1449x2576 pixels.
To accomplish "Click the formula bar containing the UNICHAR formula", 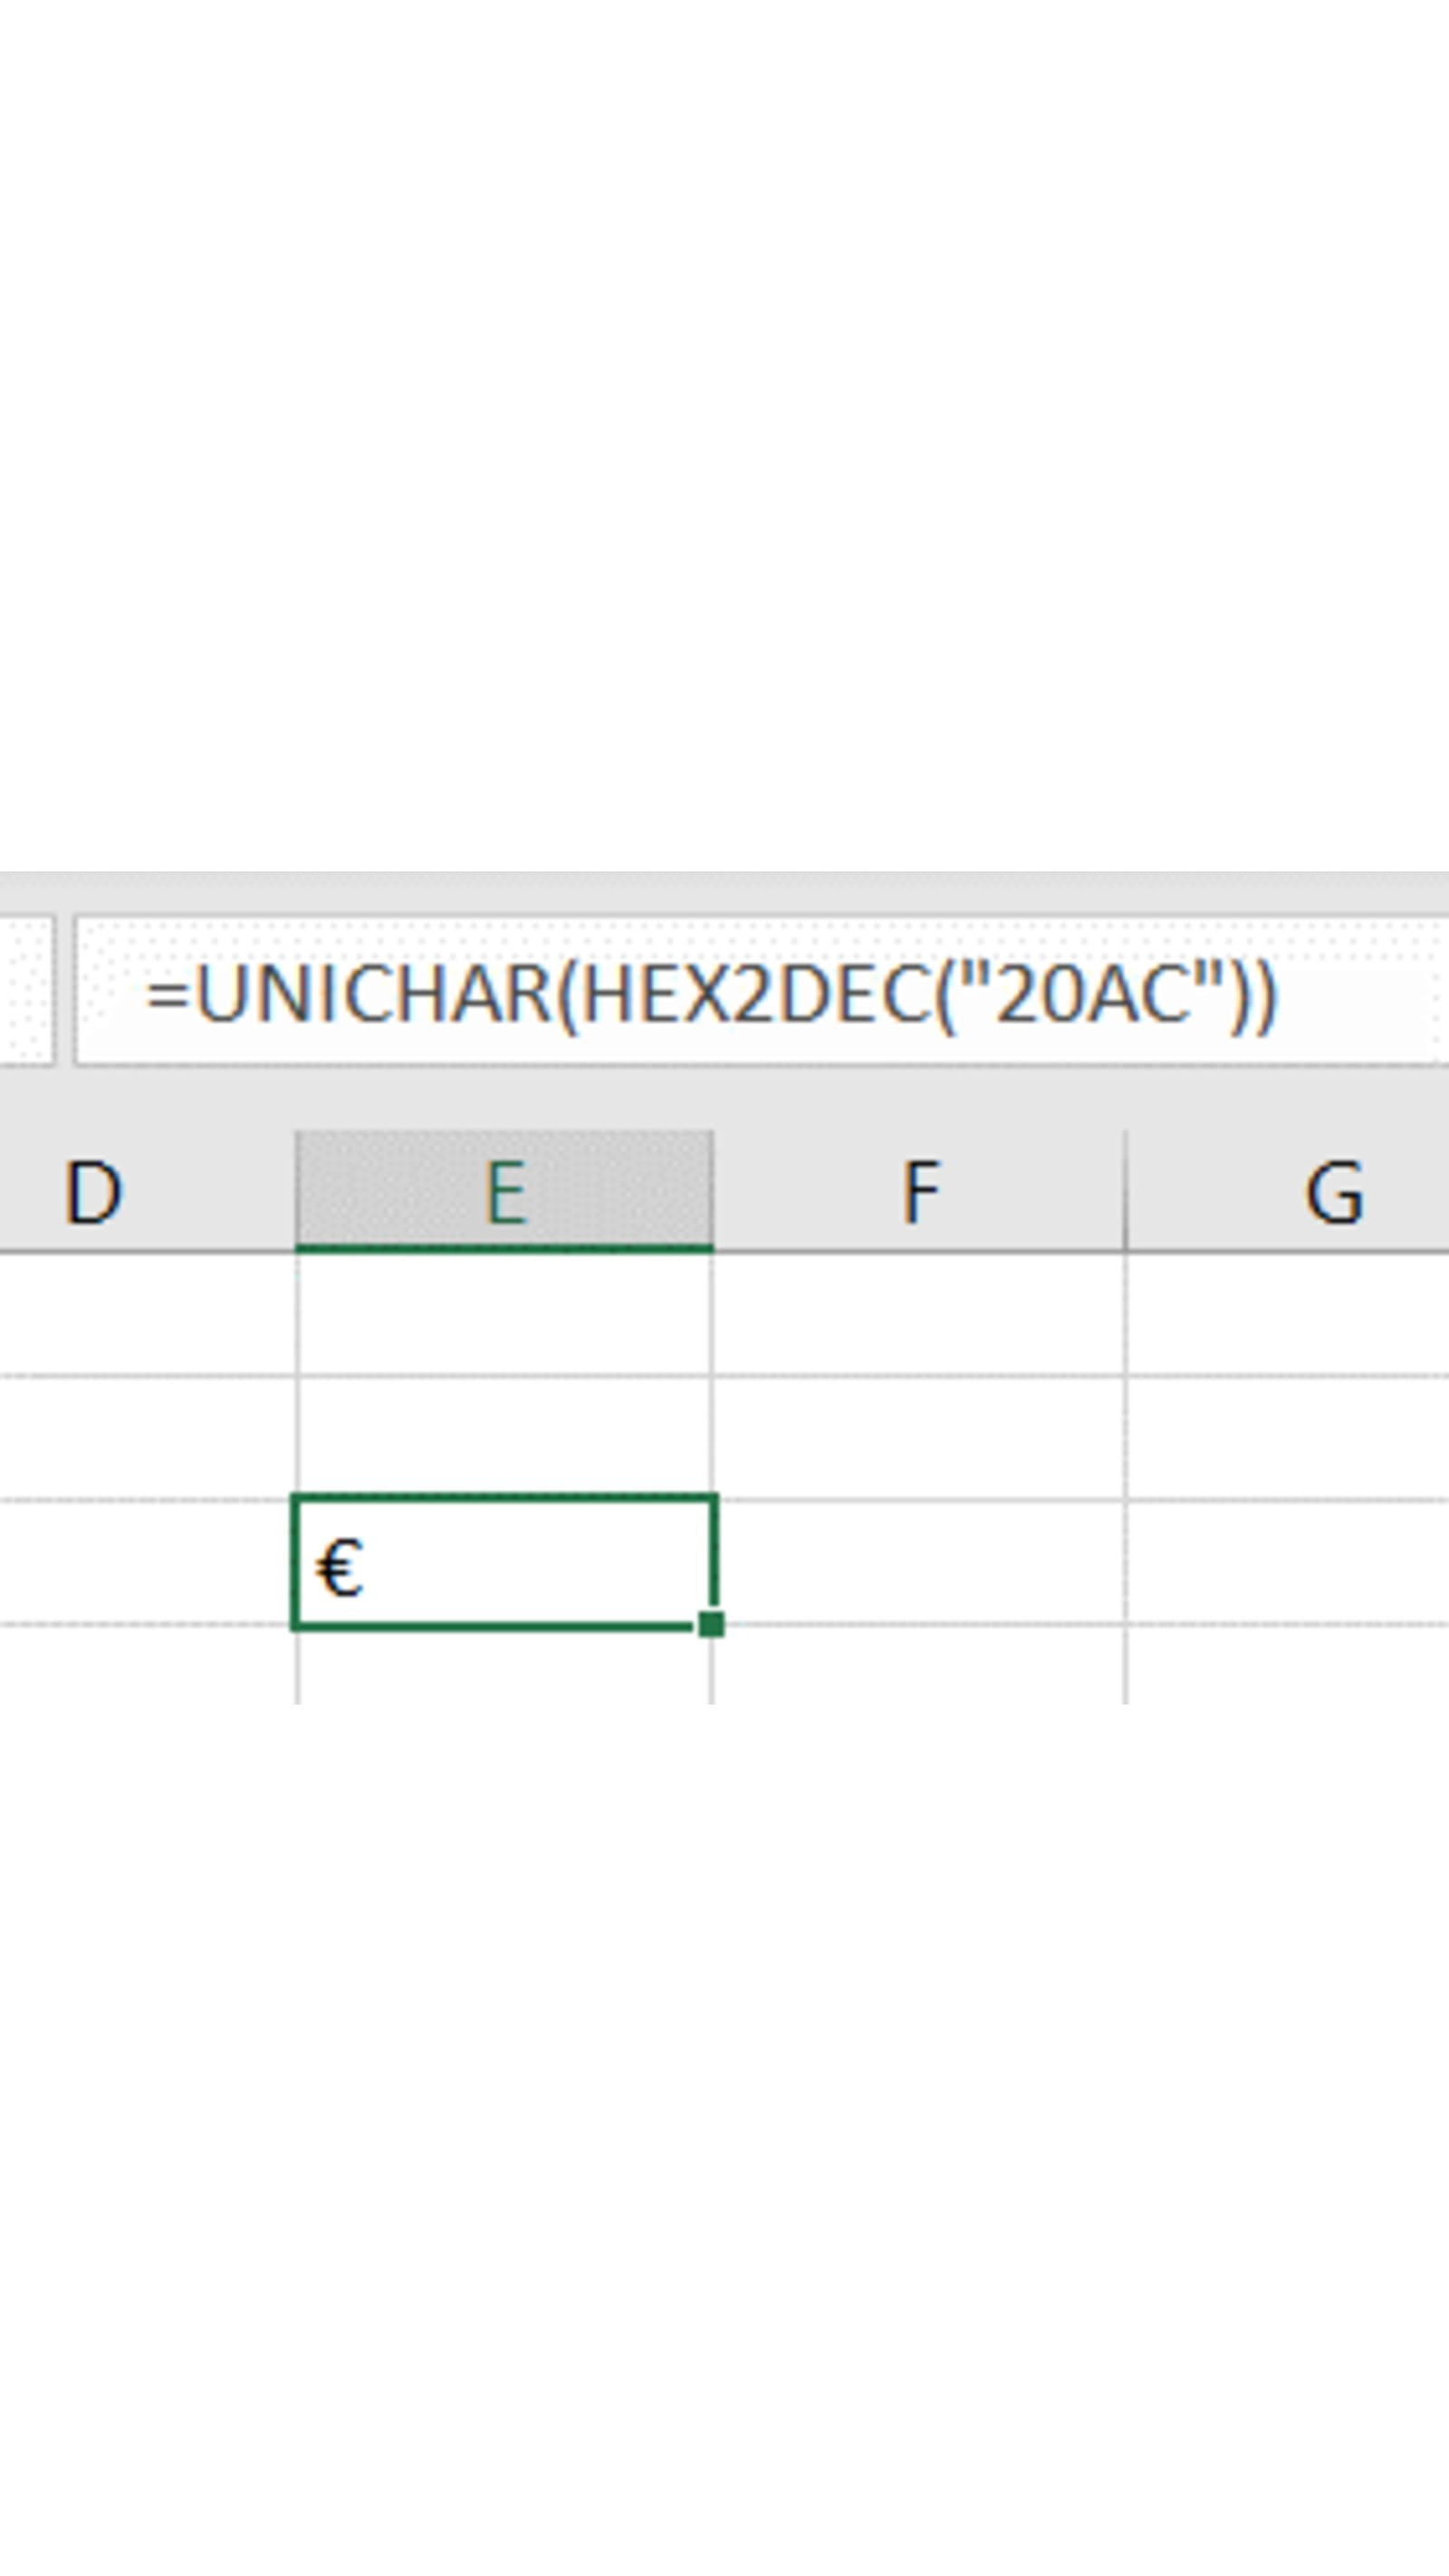I will coord(760,993).
